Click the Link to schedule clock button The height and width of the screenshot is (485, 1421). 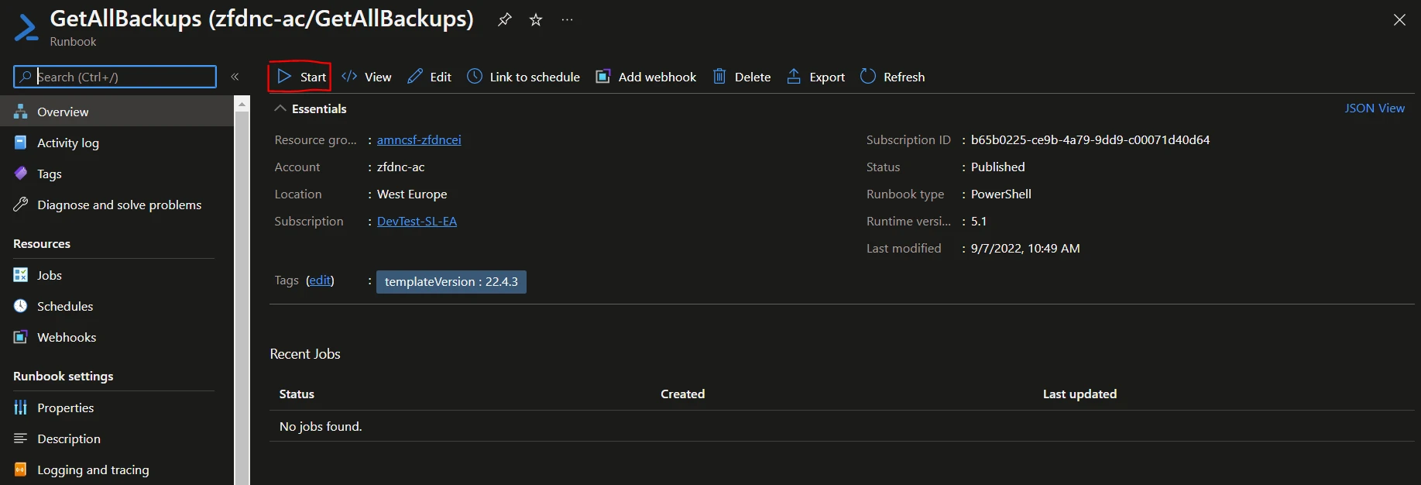click(523, 77)
